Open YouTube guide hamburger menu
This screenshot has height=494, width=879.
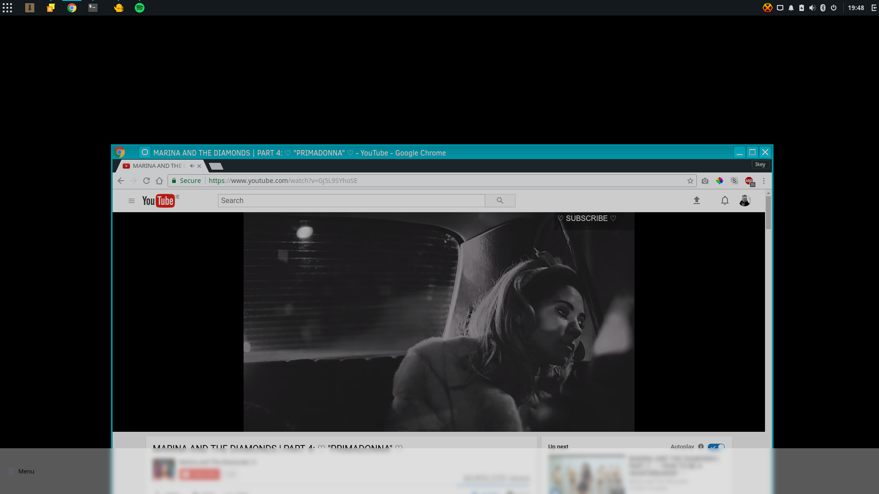coord(131,201)
